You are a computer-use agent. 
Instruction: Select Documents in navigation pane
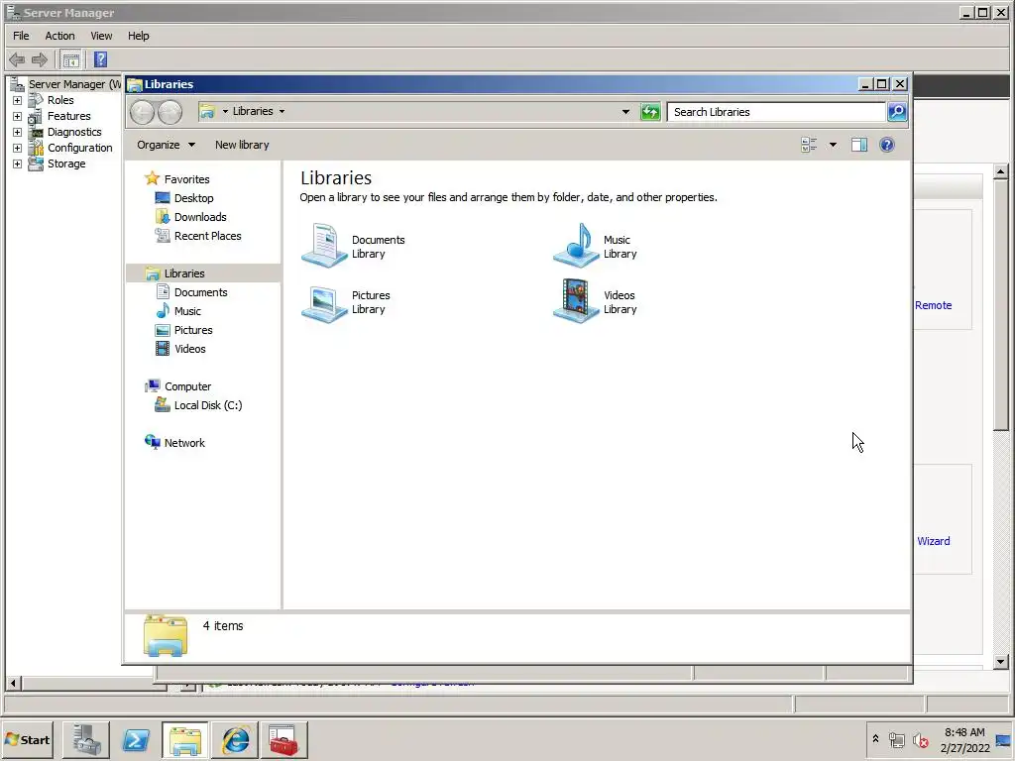point(200,292)
